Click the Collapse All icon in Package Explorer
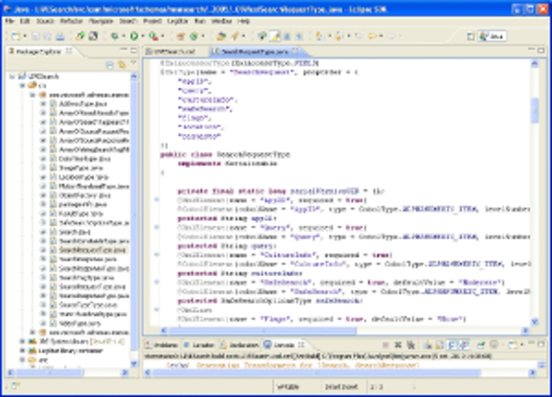This screenshot has width=552, height=397. click(x=110, y=65)
